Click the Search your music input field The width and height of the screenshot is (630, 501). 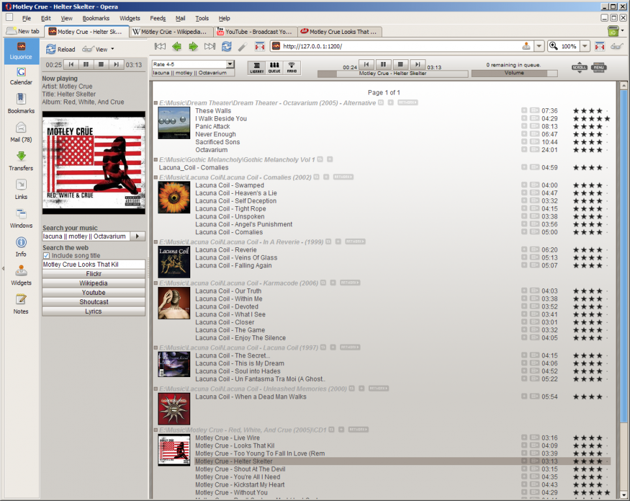tap(86, 236)
